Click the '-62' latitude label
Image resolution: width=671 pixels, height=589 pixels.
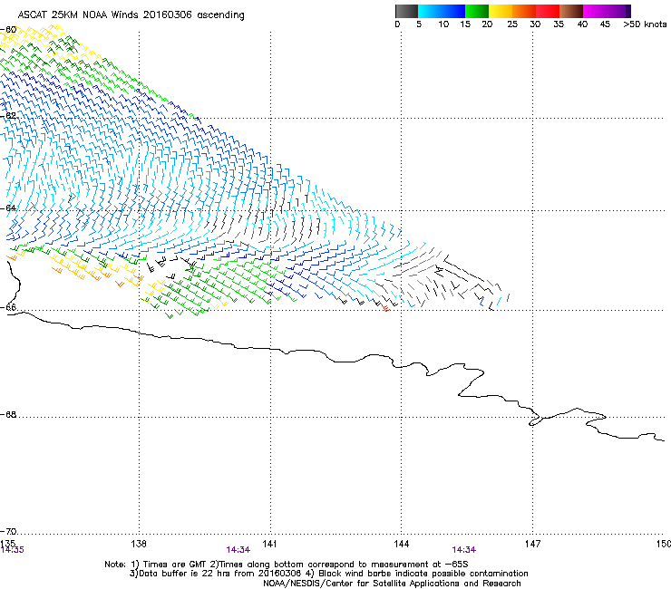[8, 116]
